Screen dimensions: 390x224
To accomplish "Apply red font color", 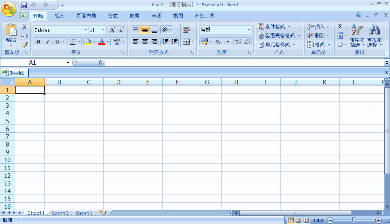I will [x=102, y=42].
